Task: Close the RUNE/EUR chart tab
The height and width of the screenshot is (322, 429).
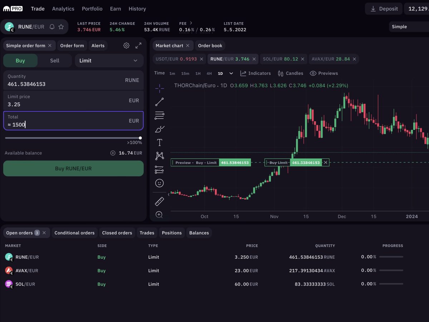Action: coord(254,59)
